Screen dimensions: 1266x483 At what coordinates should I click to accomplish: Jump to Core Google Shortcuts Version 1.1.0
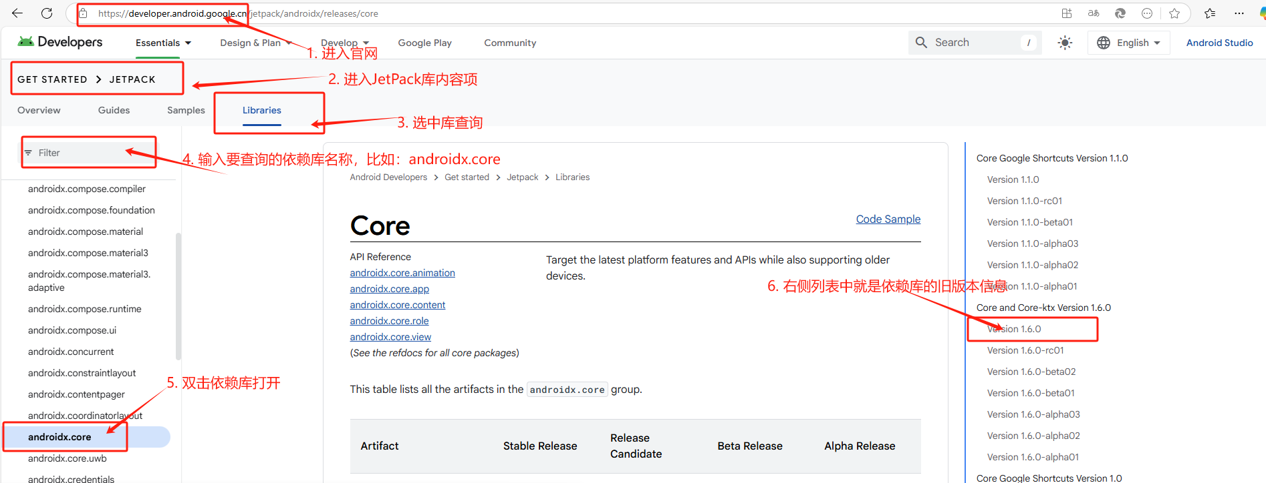[x=1052, y=158]
